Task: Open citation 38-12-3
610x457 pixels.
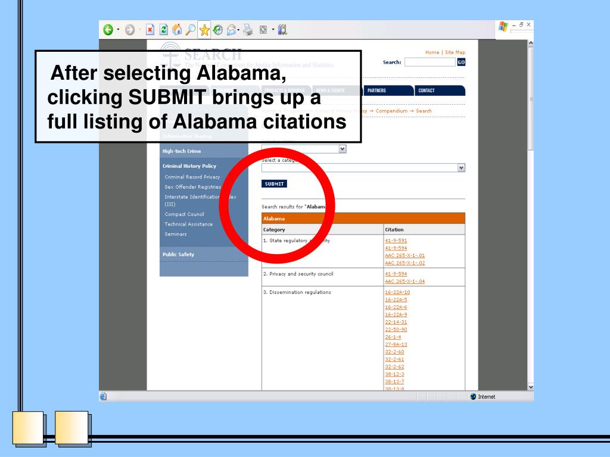Action: [394, 375]
